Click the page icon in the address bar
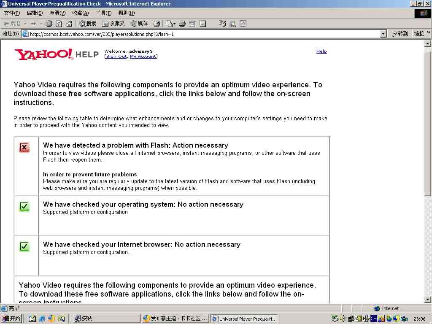 click(25, 34)
